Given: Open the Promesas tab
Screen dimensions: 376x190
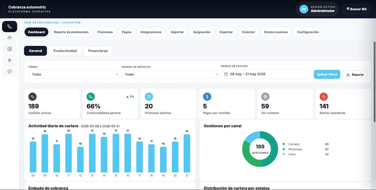Looking at the screenshot, I should click(x=105, y=32).
